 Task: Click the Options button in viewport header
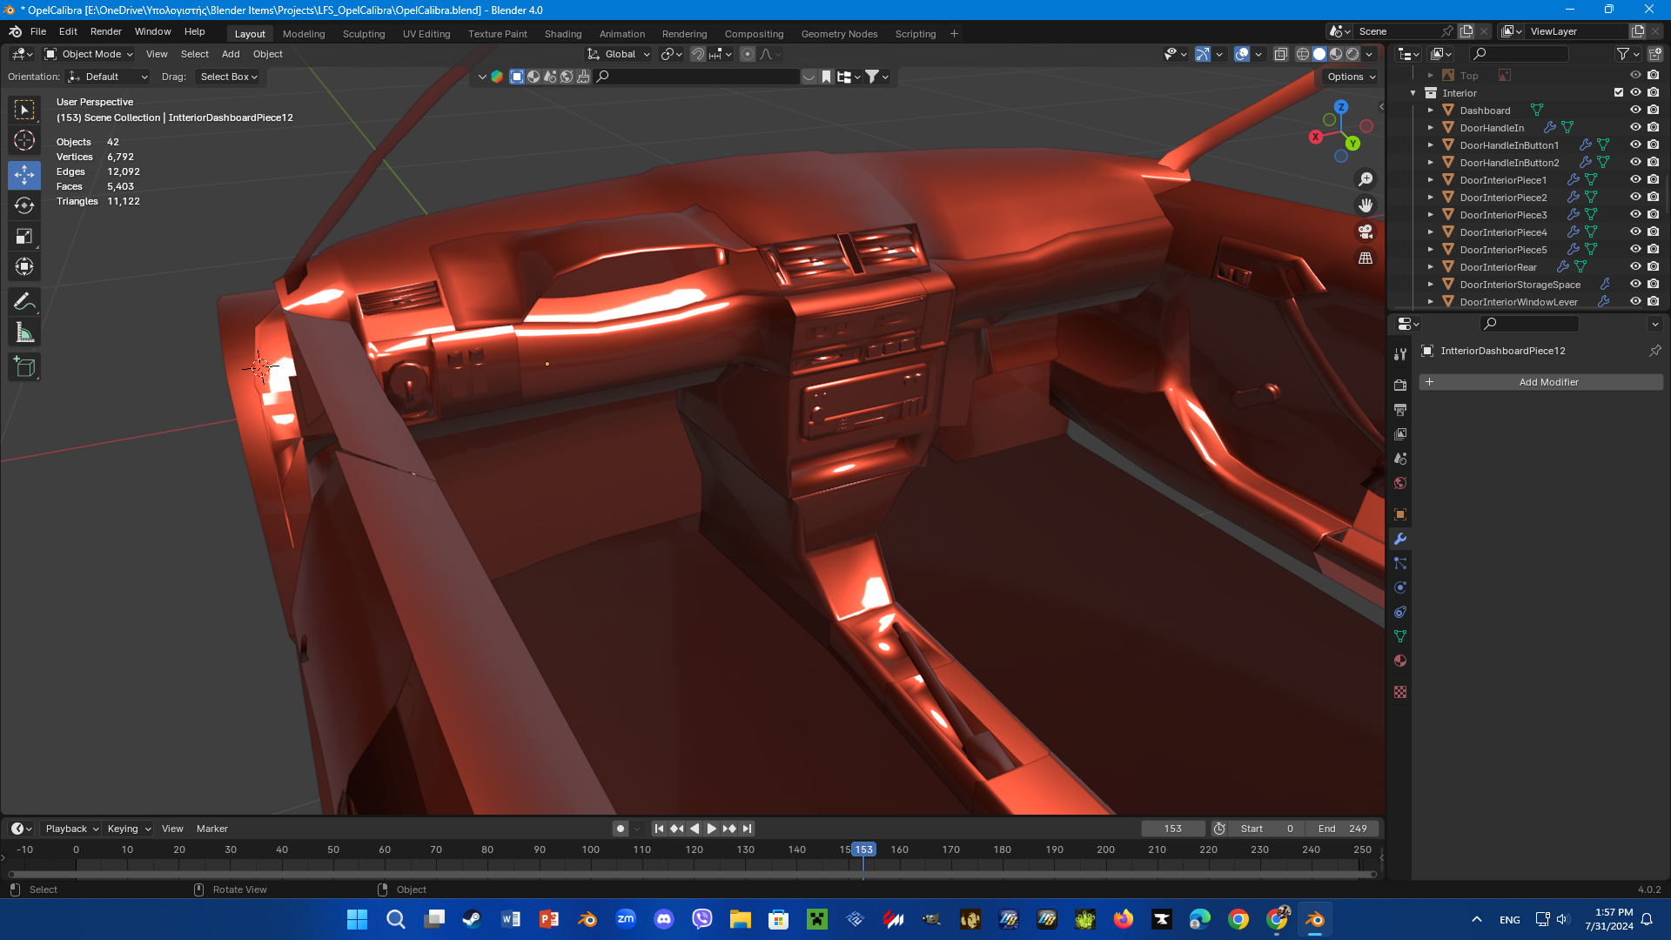pos(1351,77)
